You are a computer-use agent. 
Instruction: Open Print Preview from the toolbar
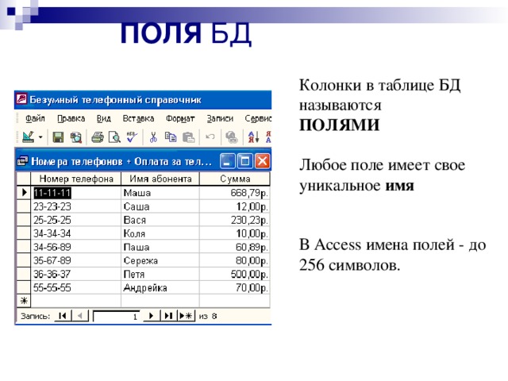[x=114, y=137]
